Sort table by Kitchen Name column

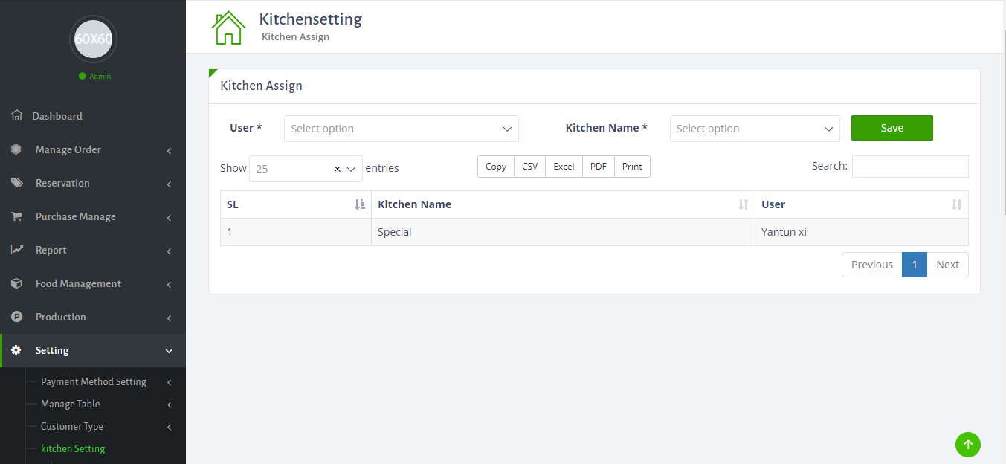(743, 204)
